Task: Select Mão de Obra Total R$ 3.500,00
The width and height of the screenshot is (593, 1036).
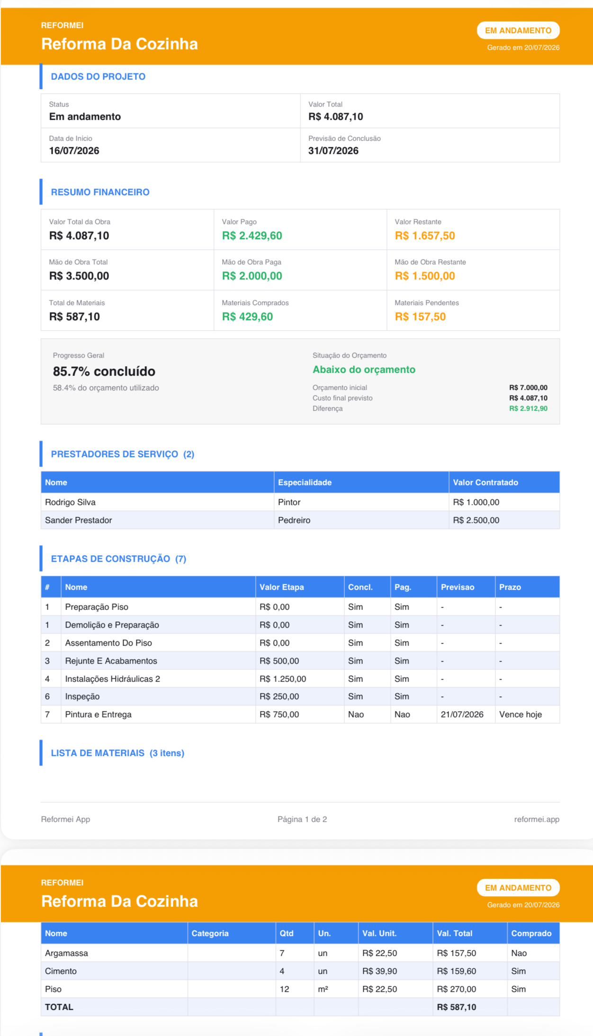Action: coord(79,276)
